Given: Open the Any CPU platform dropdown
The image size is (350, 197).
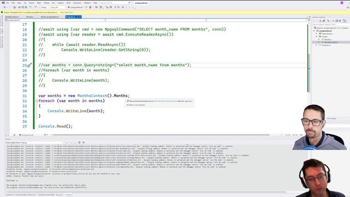Looking at the screenshot, I should pyautogui.click(x=59, y=7).
